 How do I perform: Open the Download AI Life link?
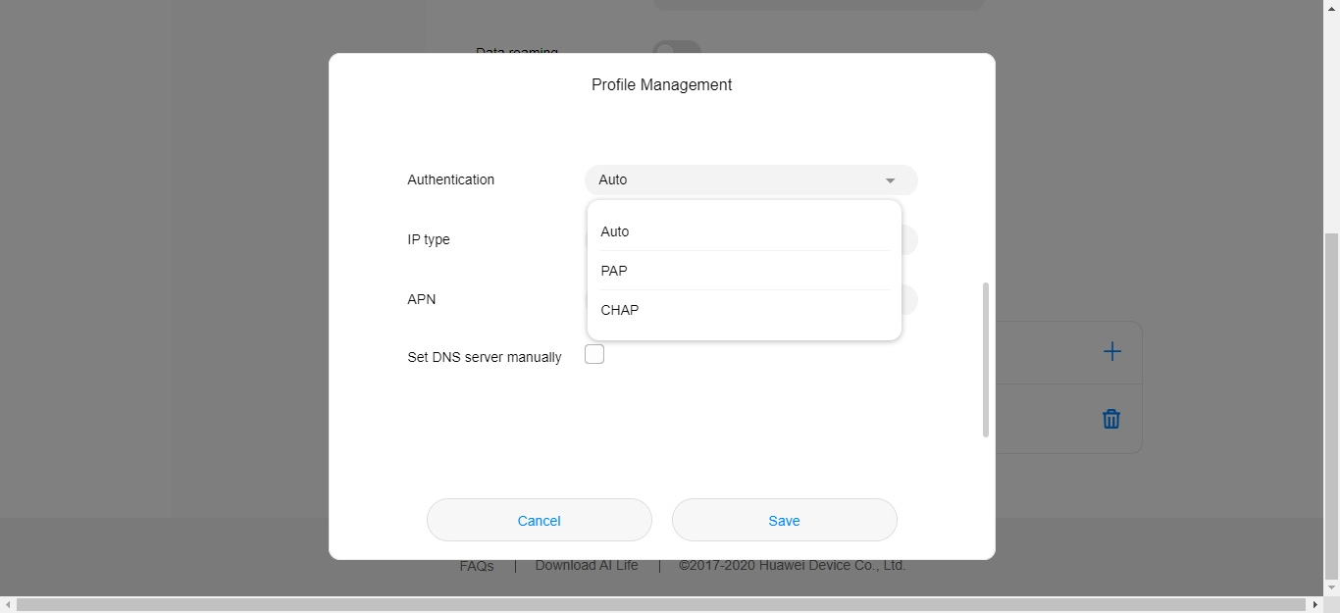coord(587,566)
